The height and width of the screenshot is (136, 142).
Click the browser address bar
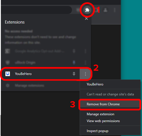tap(36, 10)
